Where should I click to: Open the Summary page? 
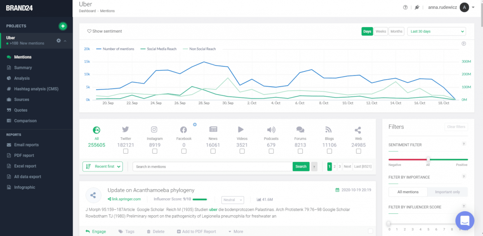coord(23,68)
